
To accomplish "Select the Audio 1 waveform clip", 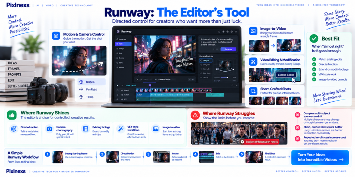I will click(164, 95).
